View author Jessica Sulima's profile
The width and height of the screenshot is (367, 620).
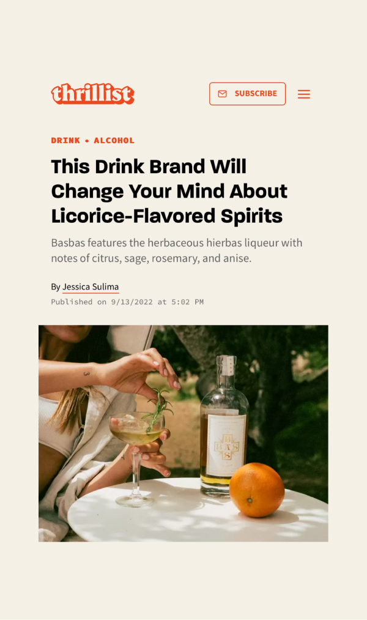91,286
